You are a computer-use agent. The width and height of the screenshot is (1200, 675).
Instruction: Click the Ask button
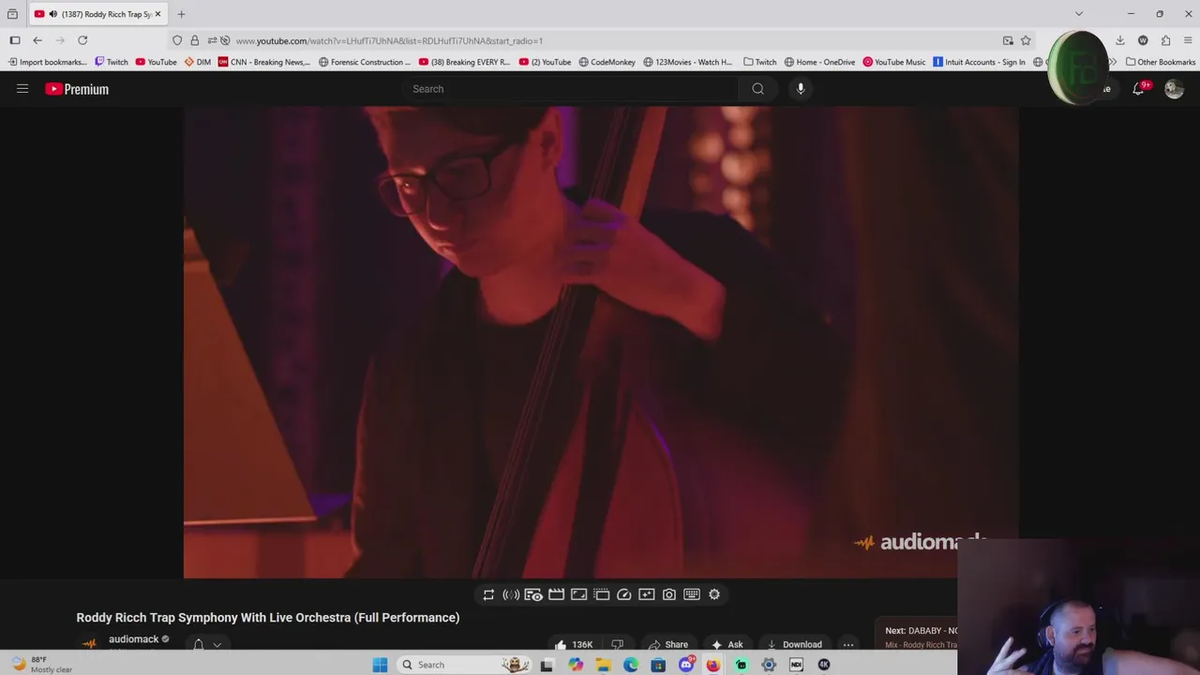click(727, 644)
